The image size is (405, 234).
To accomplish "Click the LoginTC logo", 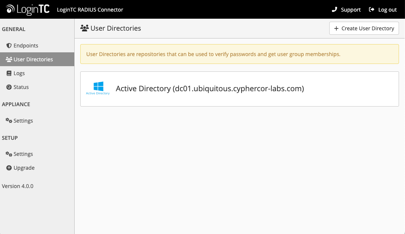I will [x=28, y=9].
